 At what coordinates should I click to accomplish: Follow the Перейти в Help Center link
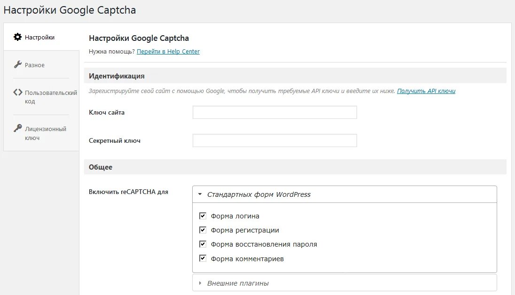pyautogui.click(x=168, y=52)
